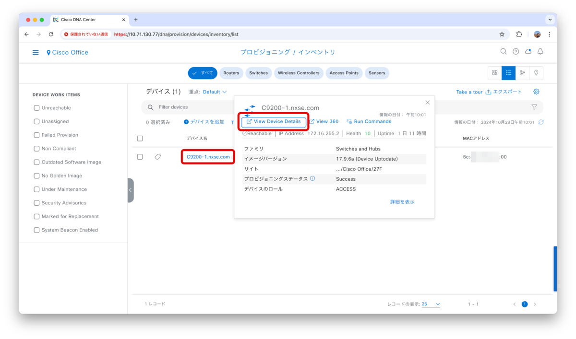
Task: Click the エクスポート export button
Action: 504,92
